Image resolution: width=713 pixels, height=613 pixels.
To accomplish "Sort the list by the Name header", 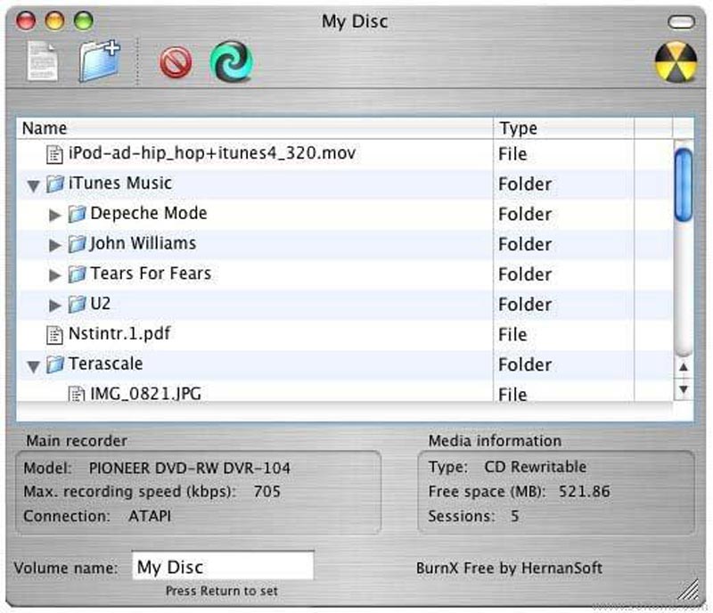I will coord(45,127).
